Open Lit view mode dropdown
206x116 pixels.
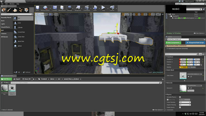coord(51,14)
